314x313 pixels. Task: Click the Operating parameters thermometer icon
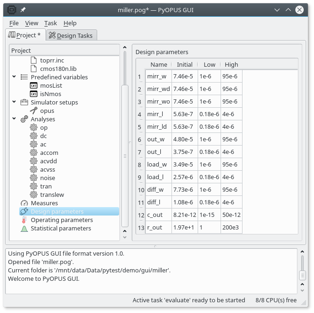[x=24, y=220]
